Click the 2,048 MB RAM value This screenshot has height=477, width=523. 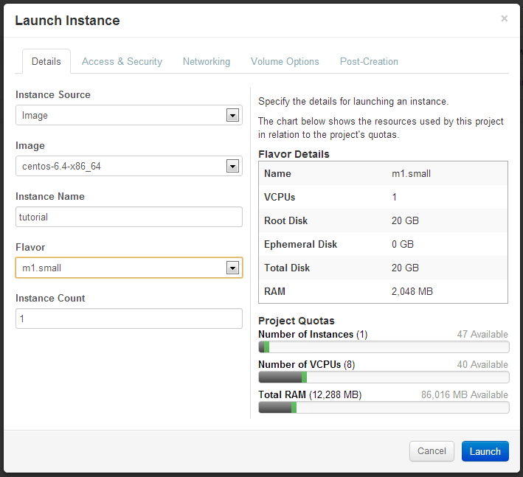click(412, 292)
